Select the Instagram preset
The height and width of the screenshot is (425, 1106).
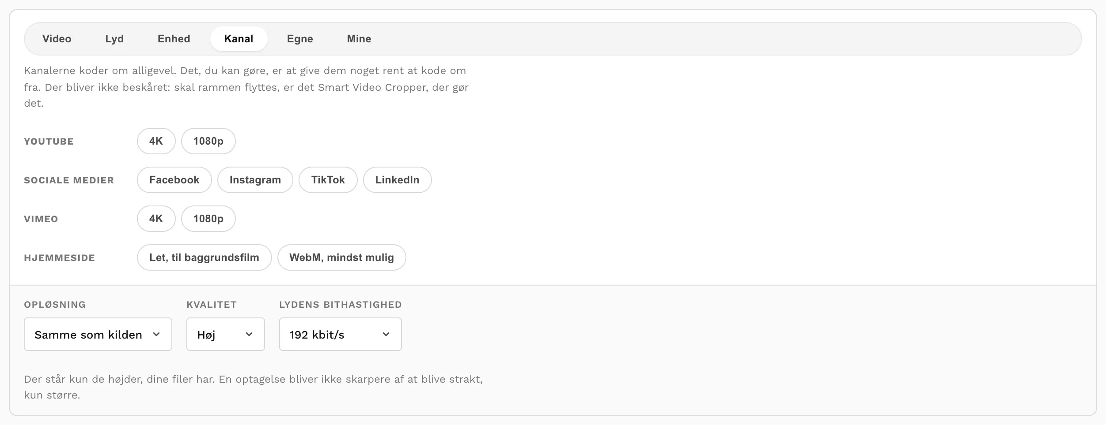pos(255,180)
